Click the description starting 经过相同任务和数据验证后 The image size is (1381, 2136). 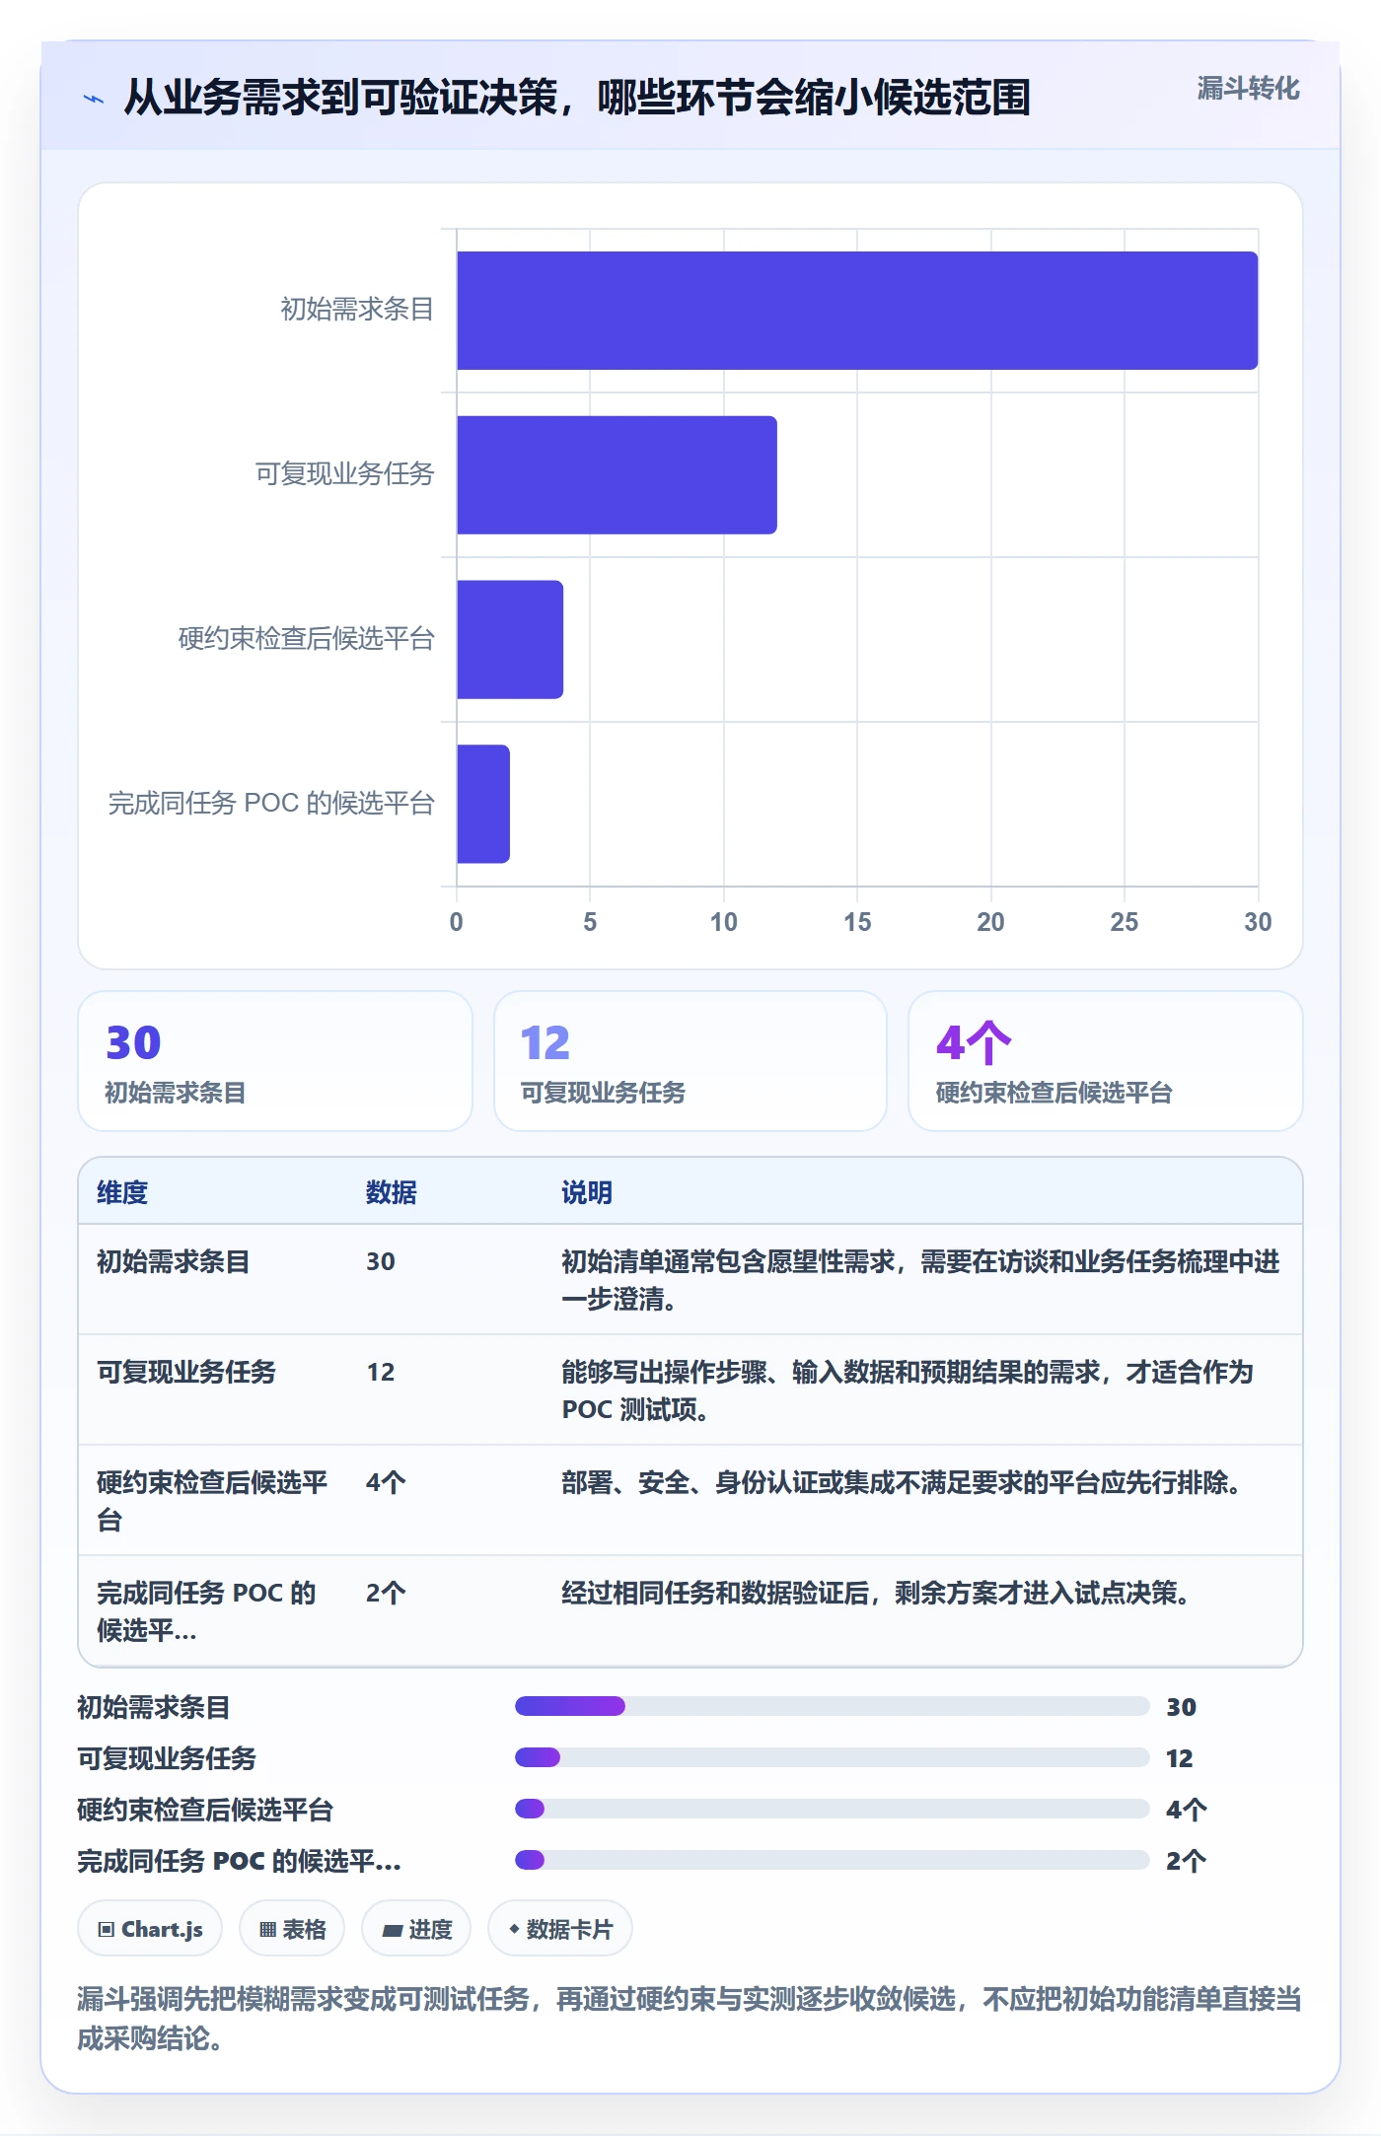pyautogui.click(x=876, y=1593)
